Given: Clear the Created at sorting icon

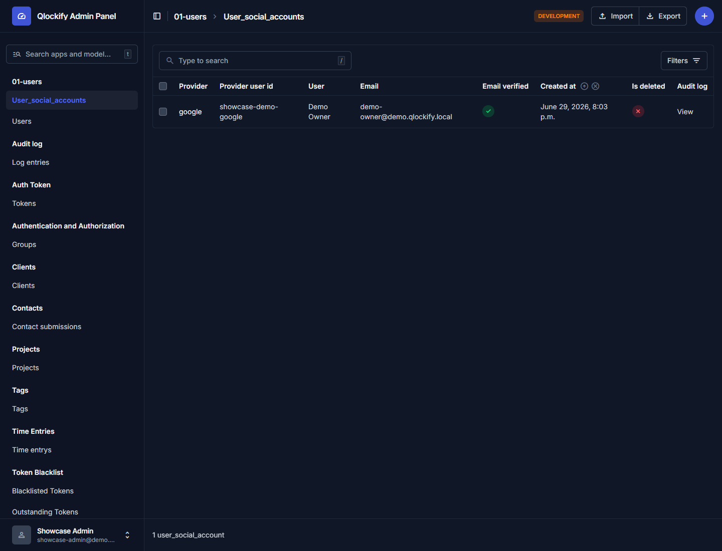Looking at the screenshot, I should (x=596, y=86).
